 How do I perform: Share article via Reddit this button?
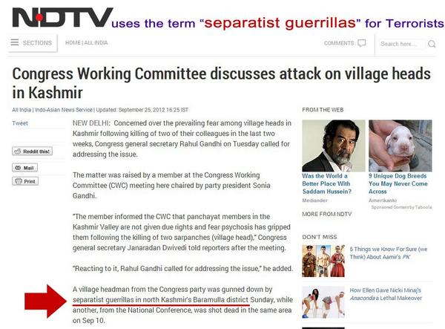32,152
